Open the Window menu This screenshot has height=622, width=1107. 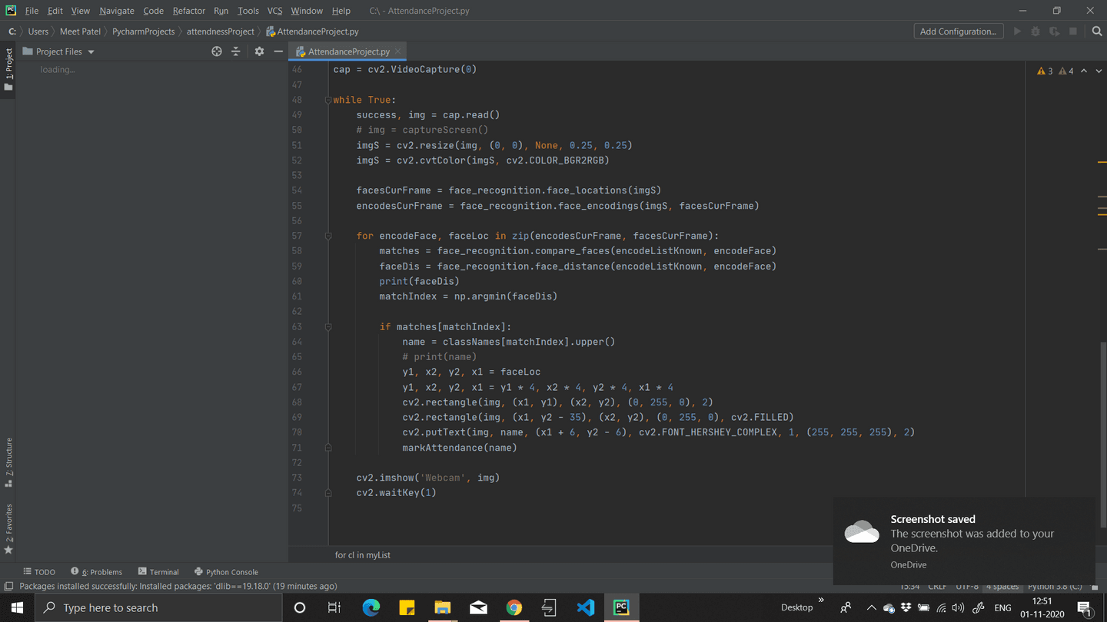(x=307, y=11)
